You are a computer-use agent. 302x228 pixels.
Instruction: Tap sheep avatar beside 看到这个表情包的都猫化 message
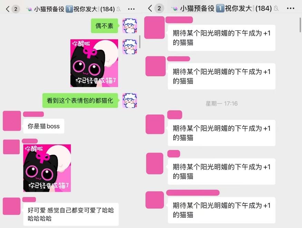pyautogui.click(x=130, y=100)
